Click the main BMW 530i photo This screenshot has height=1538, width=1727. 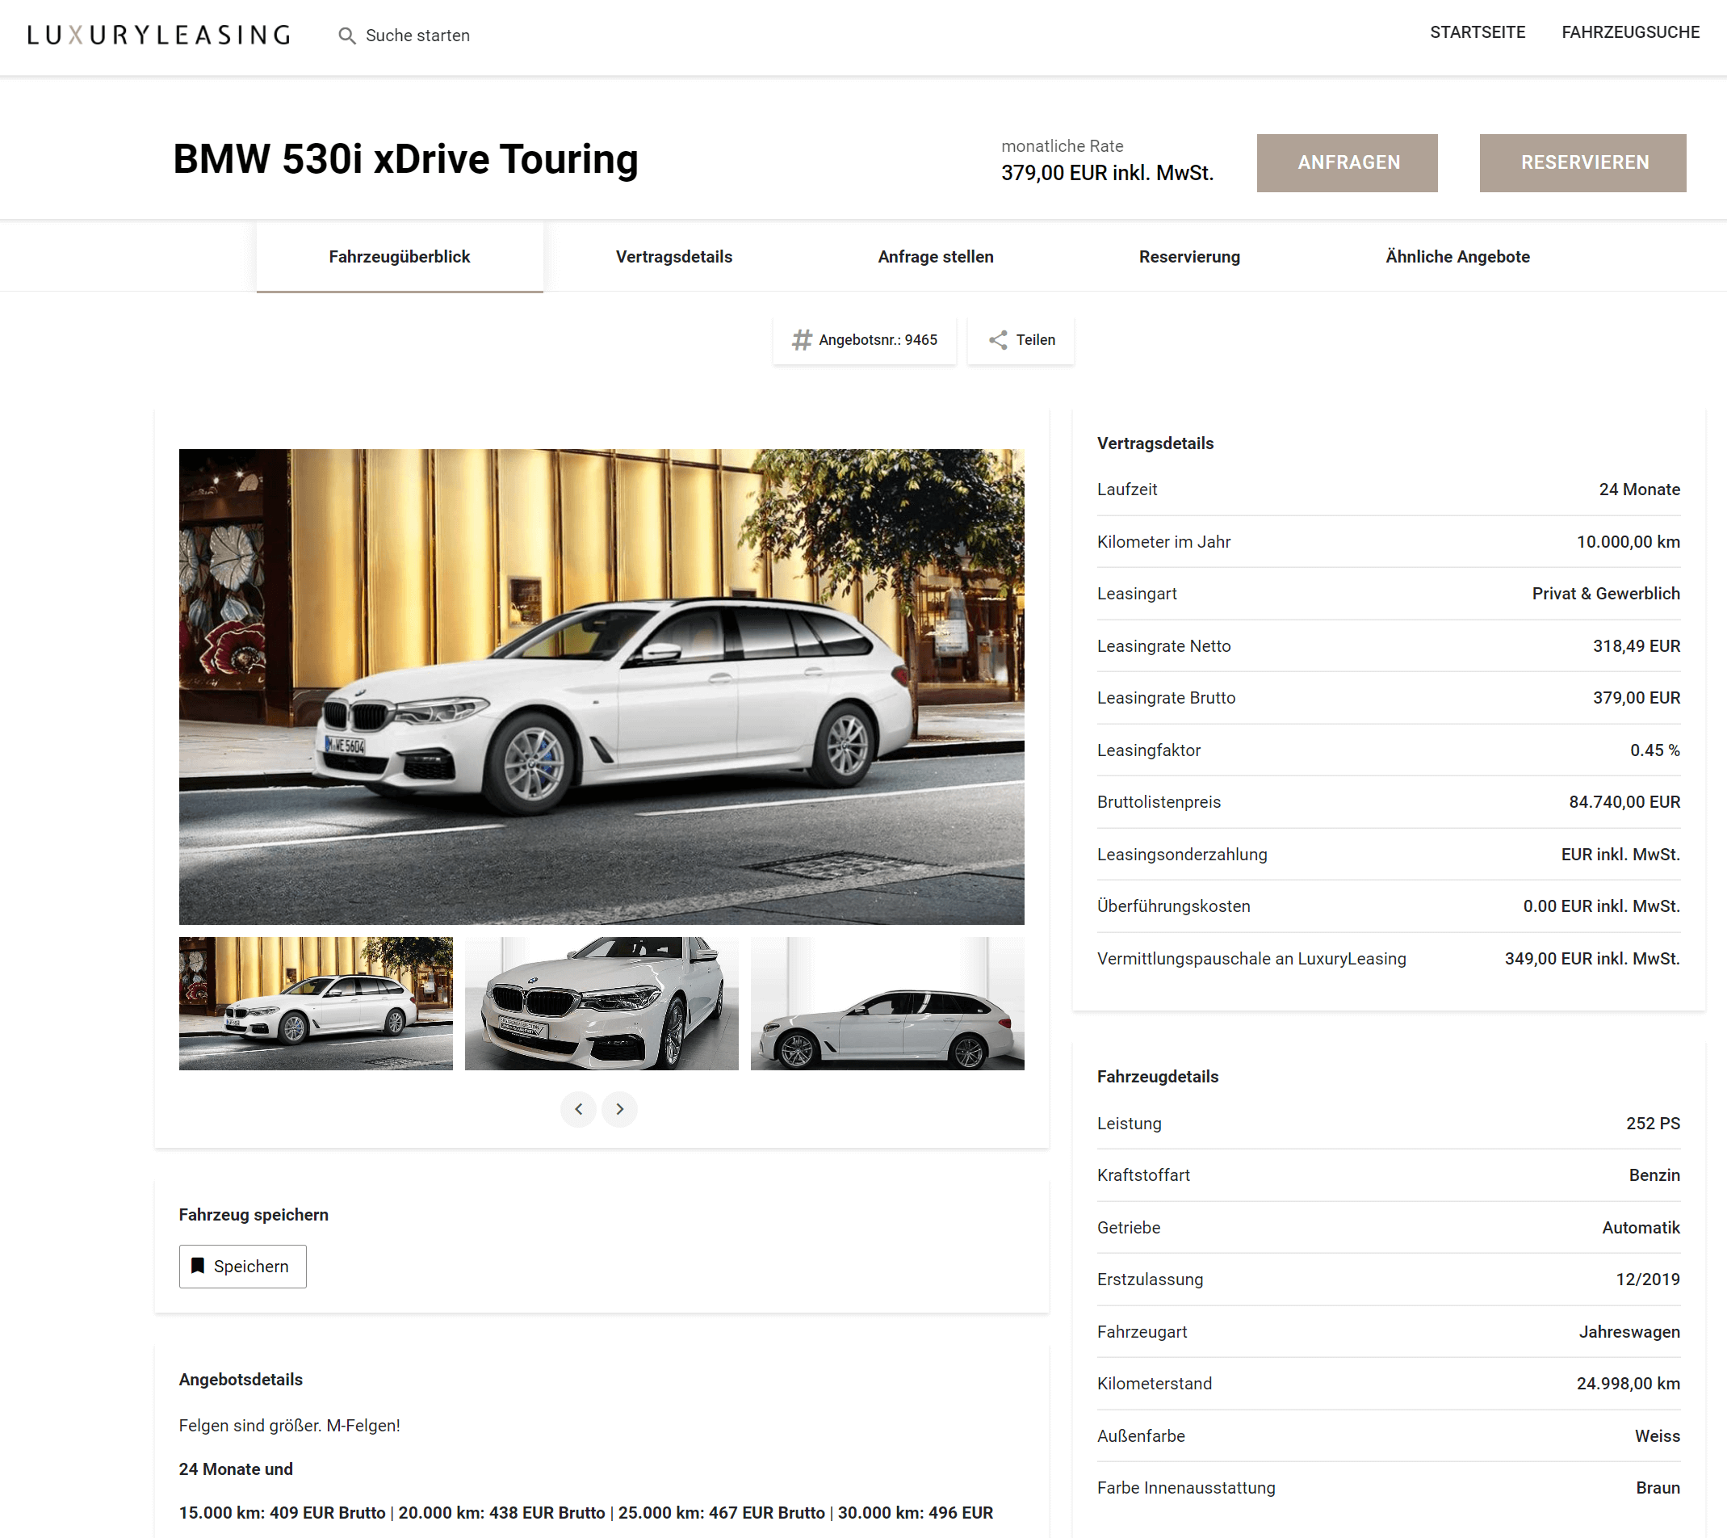click(x=602, y=687)
